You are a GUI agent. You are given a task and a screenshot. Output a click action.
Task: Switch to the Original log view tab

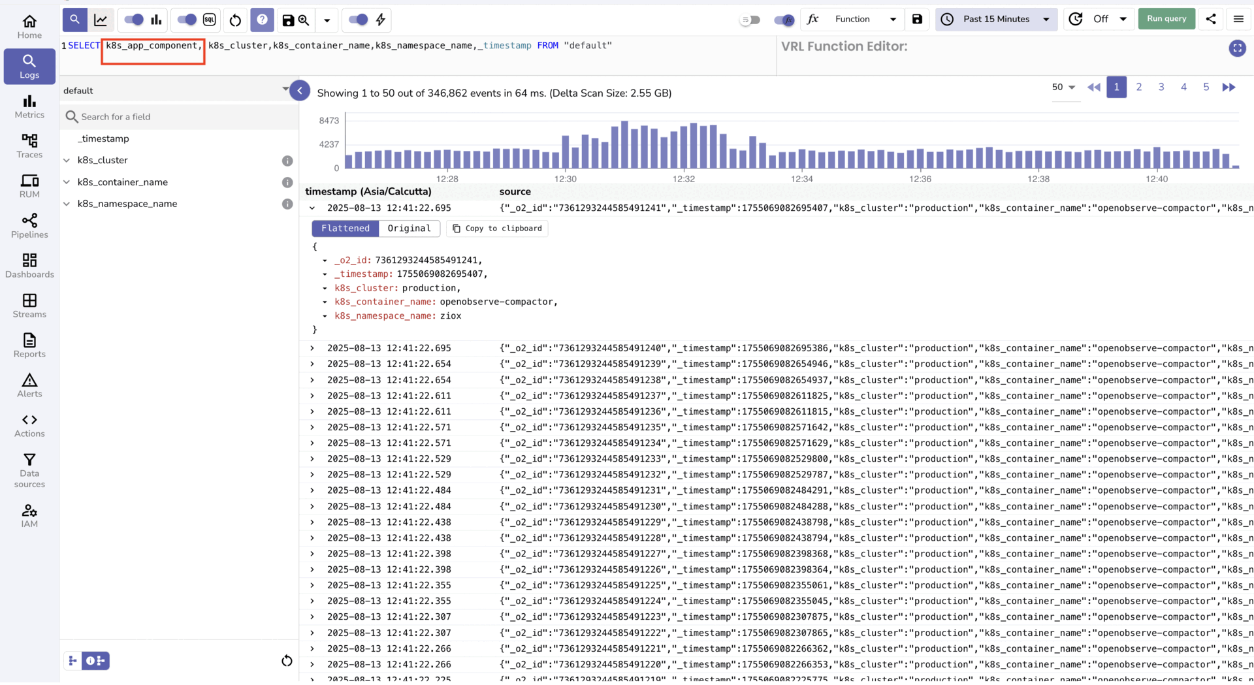point(409,229)
